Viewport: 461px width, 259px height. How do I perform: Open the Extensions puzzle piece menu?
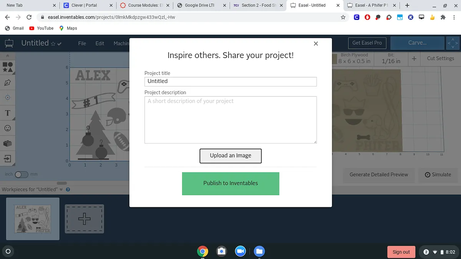(443, 17)
